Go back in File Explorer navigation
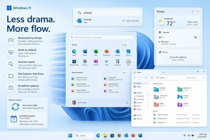Image resolution: width=210 pixels, height=140 pixels. click(135, 78)
